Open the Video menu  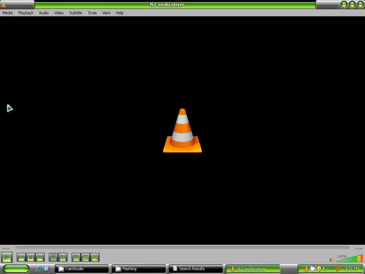click(x=59, y=13)
